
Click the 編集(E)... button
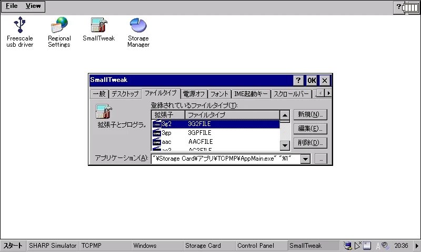[x=310, y=129]
